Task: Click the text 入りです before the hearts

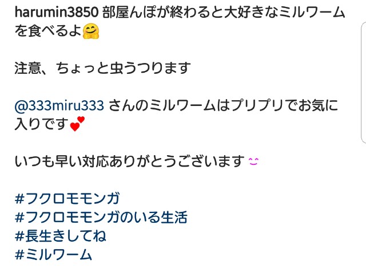Action: 42,124
